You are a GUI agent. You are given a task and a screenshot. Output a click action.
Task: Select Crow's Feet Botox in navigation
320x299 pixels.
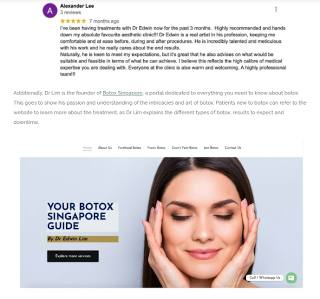tap(184, 147)
